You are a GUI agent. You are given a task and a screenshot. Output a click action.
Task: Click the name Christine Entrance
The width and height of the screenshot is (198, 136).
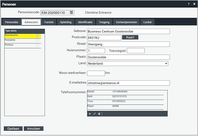click(98, 12)
